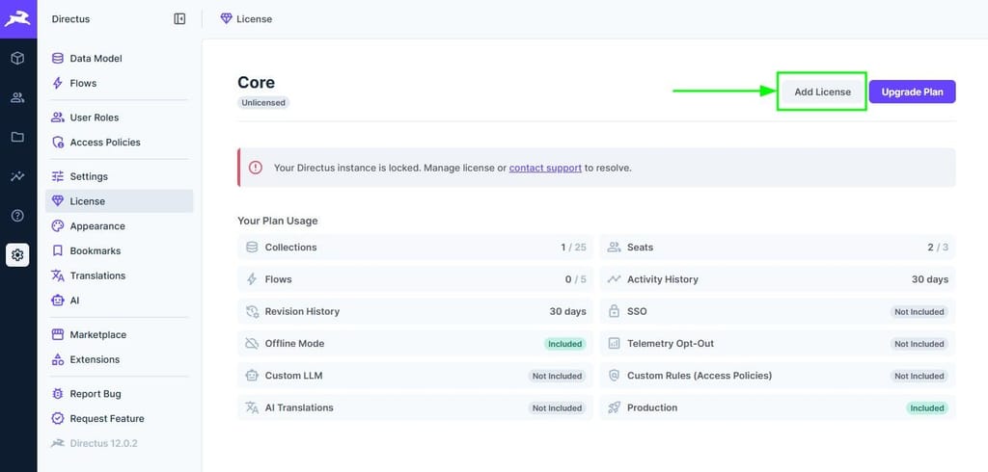The image size is (988, 472).
Task: Click the Seats 2 / 3 usage value
Action: point(938,248)
